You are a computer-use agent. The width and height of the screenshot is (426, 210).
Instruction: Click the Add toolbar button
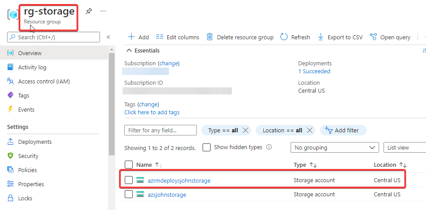(x=138, y=37)
